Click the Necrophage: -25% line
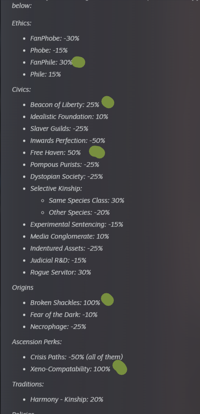The image size is (200, 414). (x=58, y=327)
